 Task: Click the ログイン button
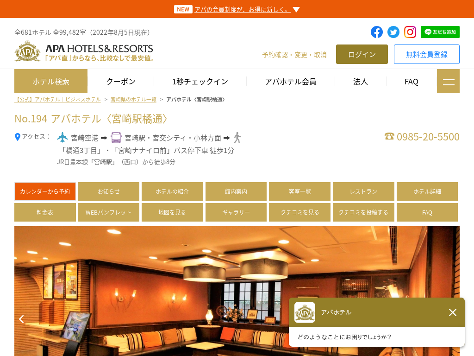click(x=362, y=54)
